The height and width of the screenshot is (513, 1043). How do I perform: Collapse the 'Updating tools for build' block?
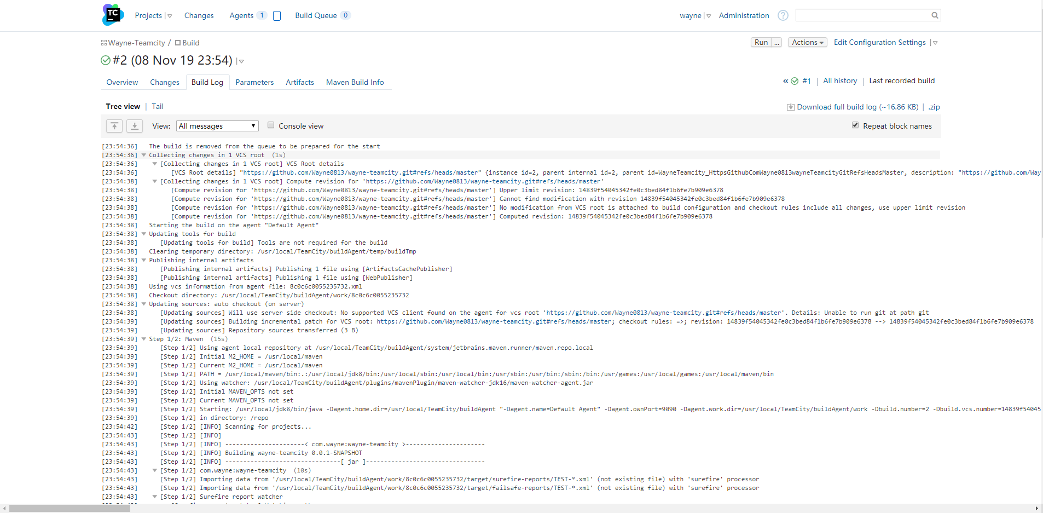tap(144, 234)
